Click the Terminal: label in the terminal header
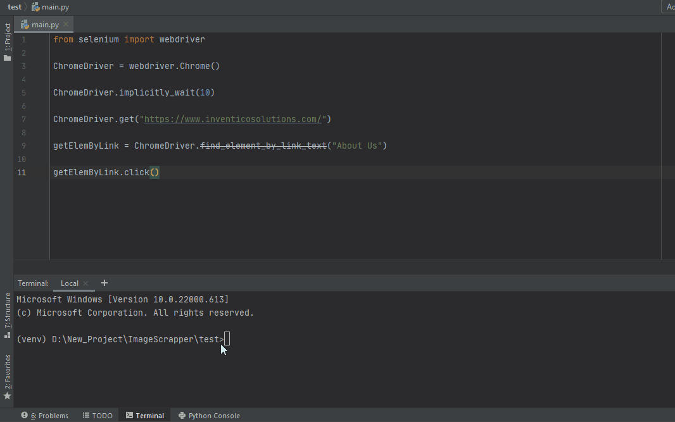Screen dimensions: 675x422 coord(33,283)
